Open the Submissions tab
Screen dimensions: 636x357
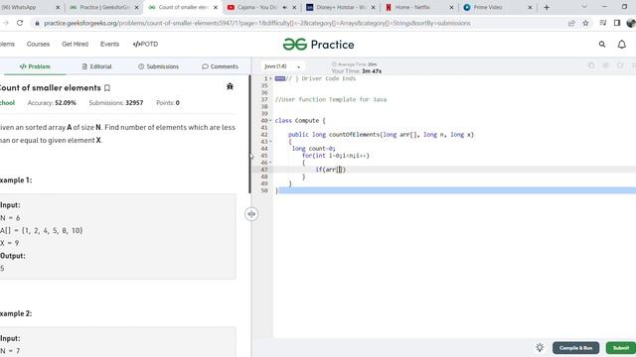click(158, 66)
